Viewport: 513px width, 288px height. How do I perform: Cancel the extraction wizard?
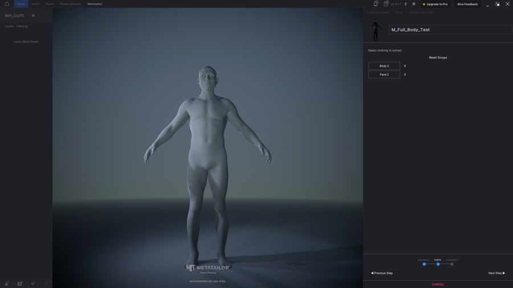point(438,284)
